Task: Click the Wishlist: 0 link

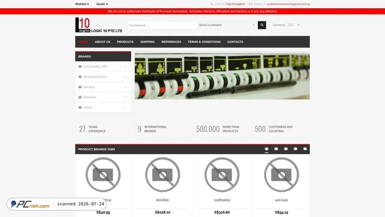Action: [82, 4]
